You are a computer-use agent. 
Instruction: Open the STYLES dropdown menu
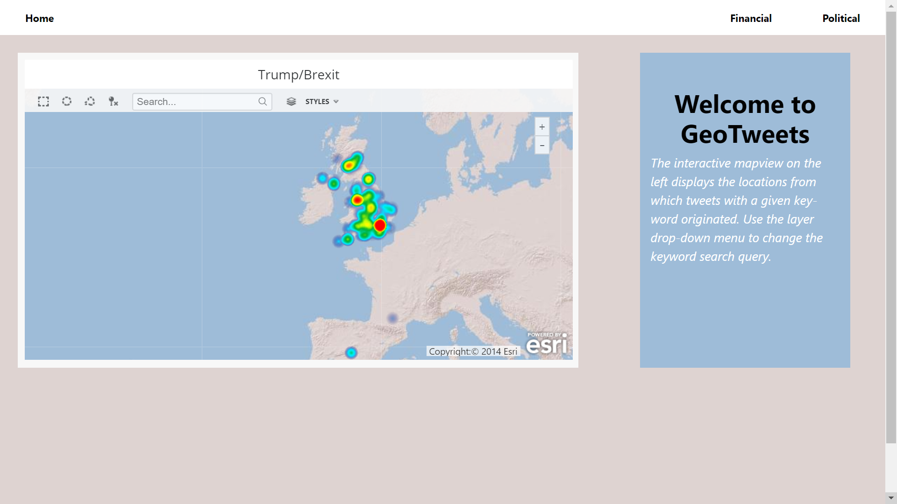317,101
